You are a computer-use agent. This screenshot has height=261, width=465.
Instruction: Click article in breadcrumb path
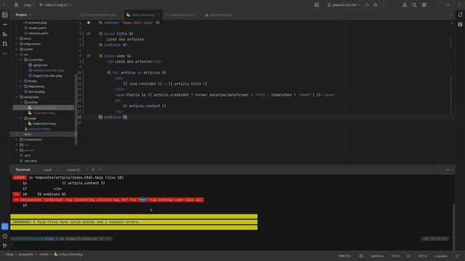pyautogui.click(x=44, y=254)
